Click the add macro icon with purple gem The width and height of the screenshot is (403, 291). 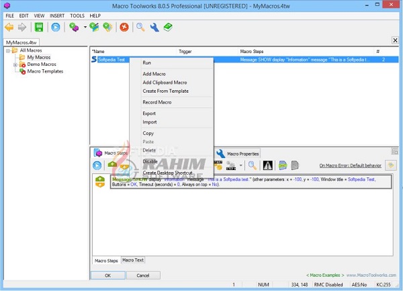click(74, 28)
